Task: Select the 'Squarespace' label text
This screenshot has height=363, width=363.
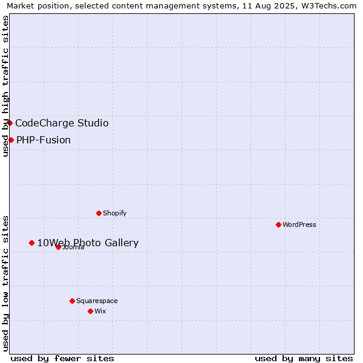Action: tap(97, 301)
